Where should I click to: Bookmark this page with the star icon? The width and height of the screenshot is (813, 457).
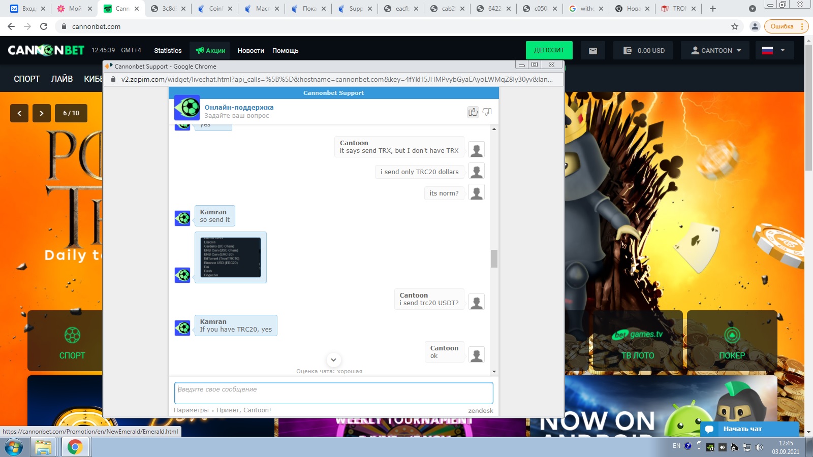pos(735,26)
